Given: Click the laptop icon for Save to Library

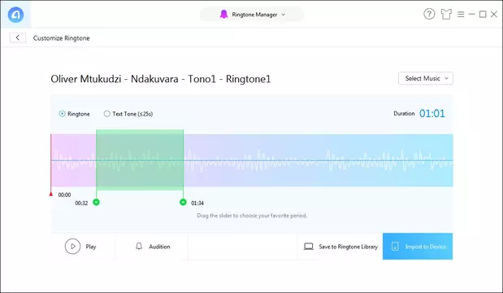Looking at the screenshot, I should [309, 247].
